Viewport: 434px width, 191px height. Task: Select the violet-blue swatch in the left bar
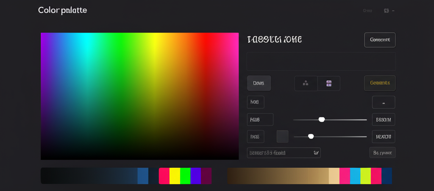click(x=196, y=176)
